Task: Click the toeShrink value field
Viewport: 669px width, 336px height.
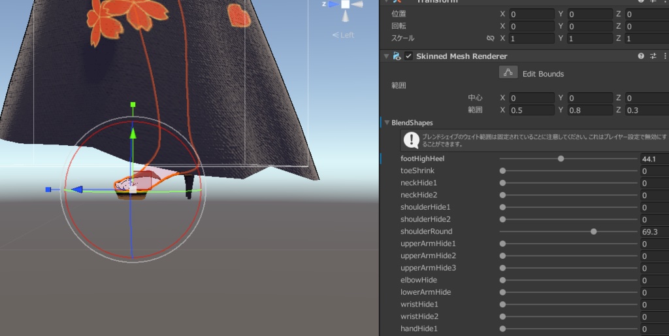Action: click(655, 171)
